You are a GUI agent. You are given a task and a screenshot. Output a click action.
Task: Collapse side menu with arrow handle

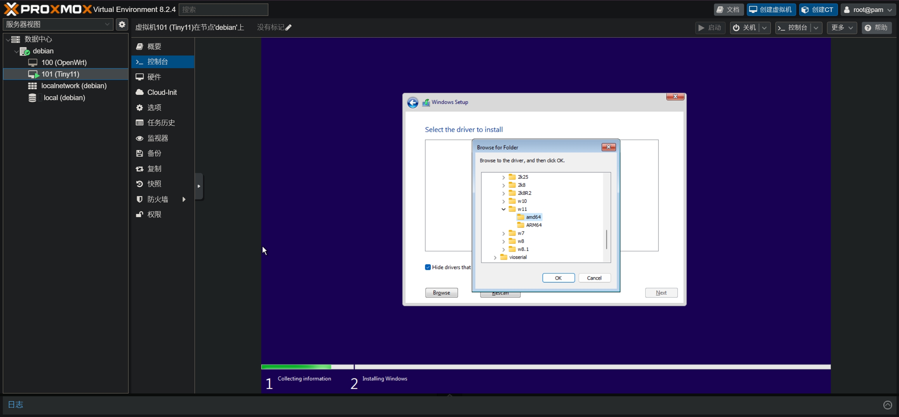click(x=199, y=187)
